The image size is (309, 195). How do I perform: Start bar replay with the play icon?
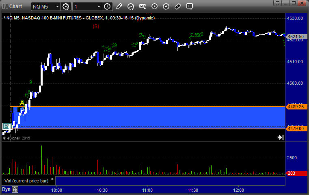click(154, 6)
